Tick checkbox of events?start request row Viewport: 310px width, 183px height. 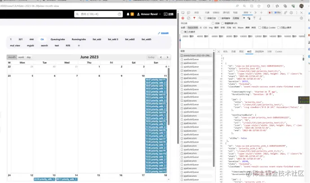[x=182, y=56]
